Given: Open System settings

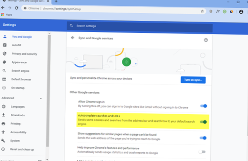Looking at the screenshot, I should (x=15, y=141).
